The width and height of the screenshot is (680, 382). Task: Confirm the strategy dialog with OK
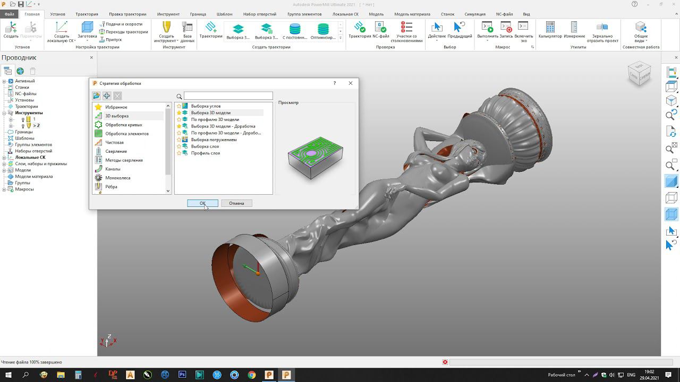point(202,203)
